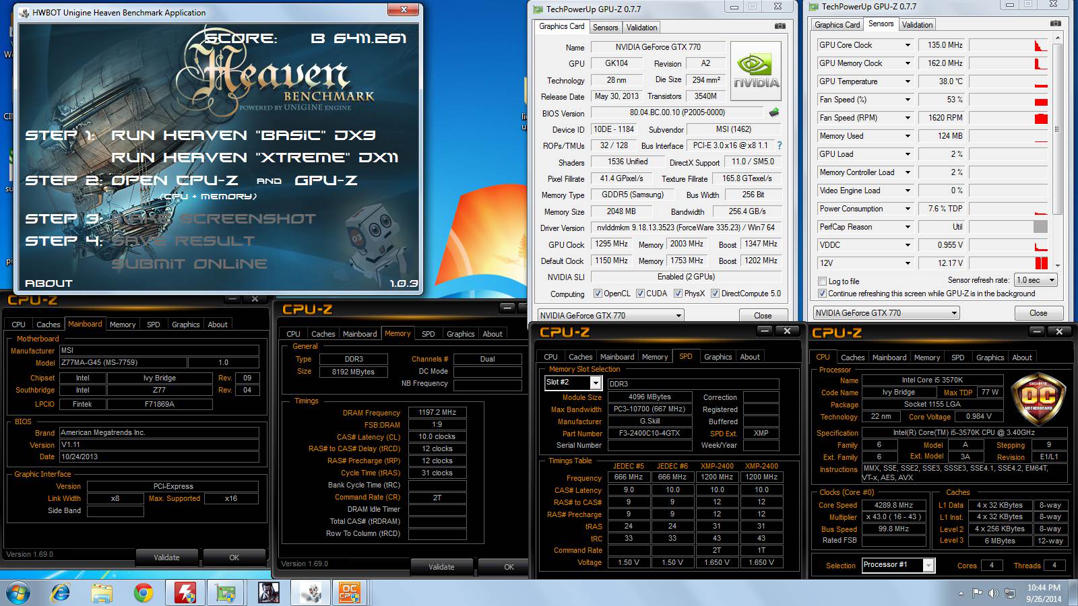Click the DRAM Frequency value 1197.2 MHz

click(437, 412)
